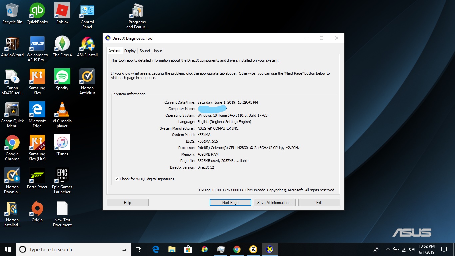Launch Norton AntiVirus desktop icon
Image resolution: width=455 pixels, height=256 pixels.
point(87,82)
